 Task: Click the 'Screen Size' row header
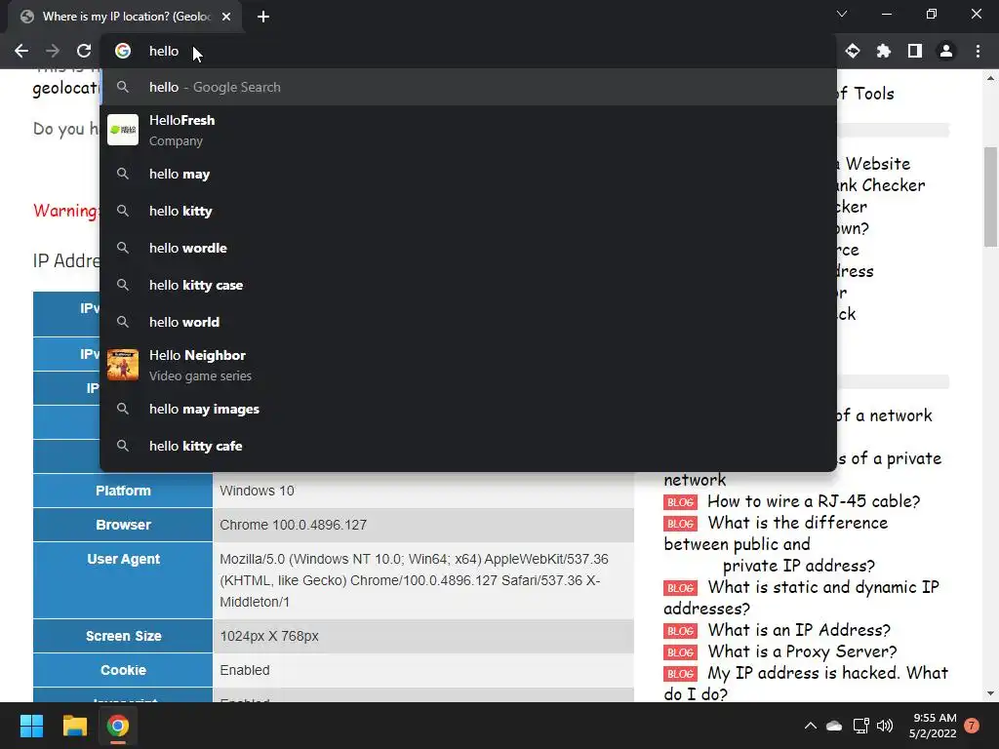coord(123,636)
